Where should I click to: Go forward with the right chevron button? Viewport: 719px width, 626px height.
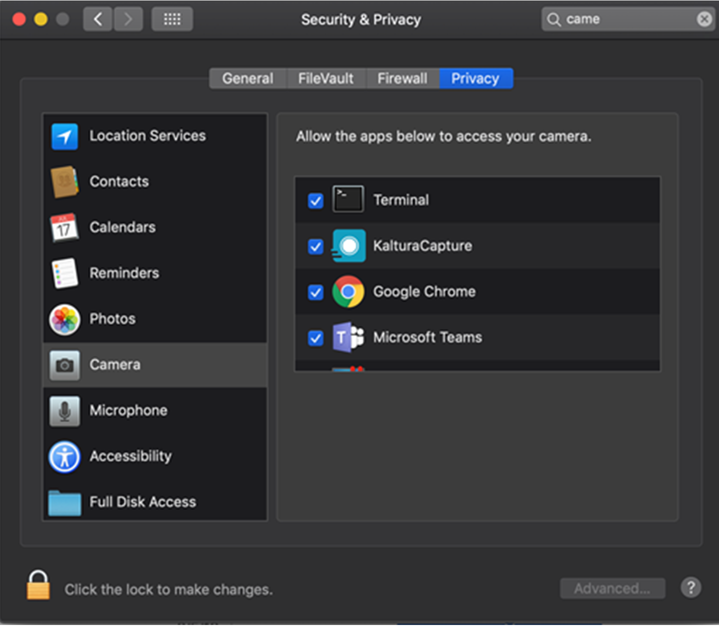point(128,19)
